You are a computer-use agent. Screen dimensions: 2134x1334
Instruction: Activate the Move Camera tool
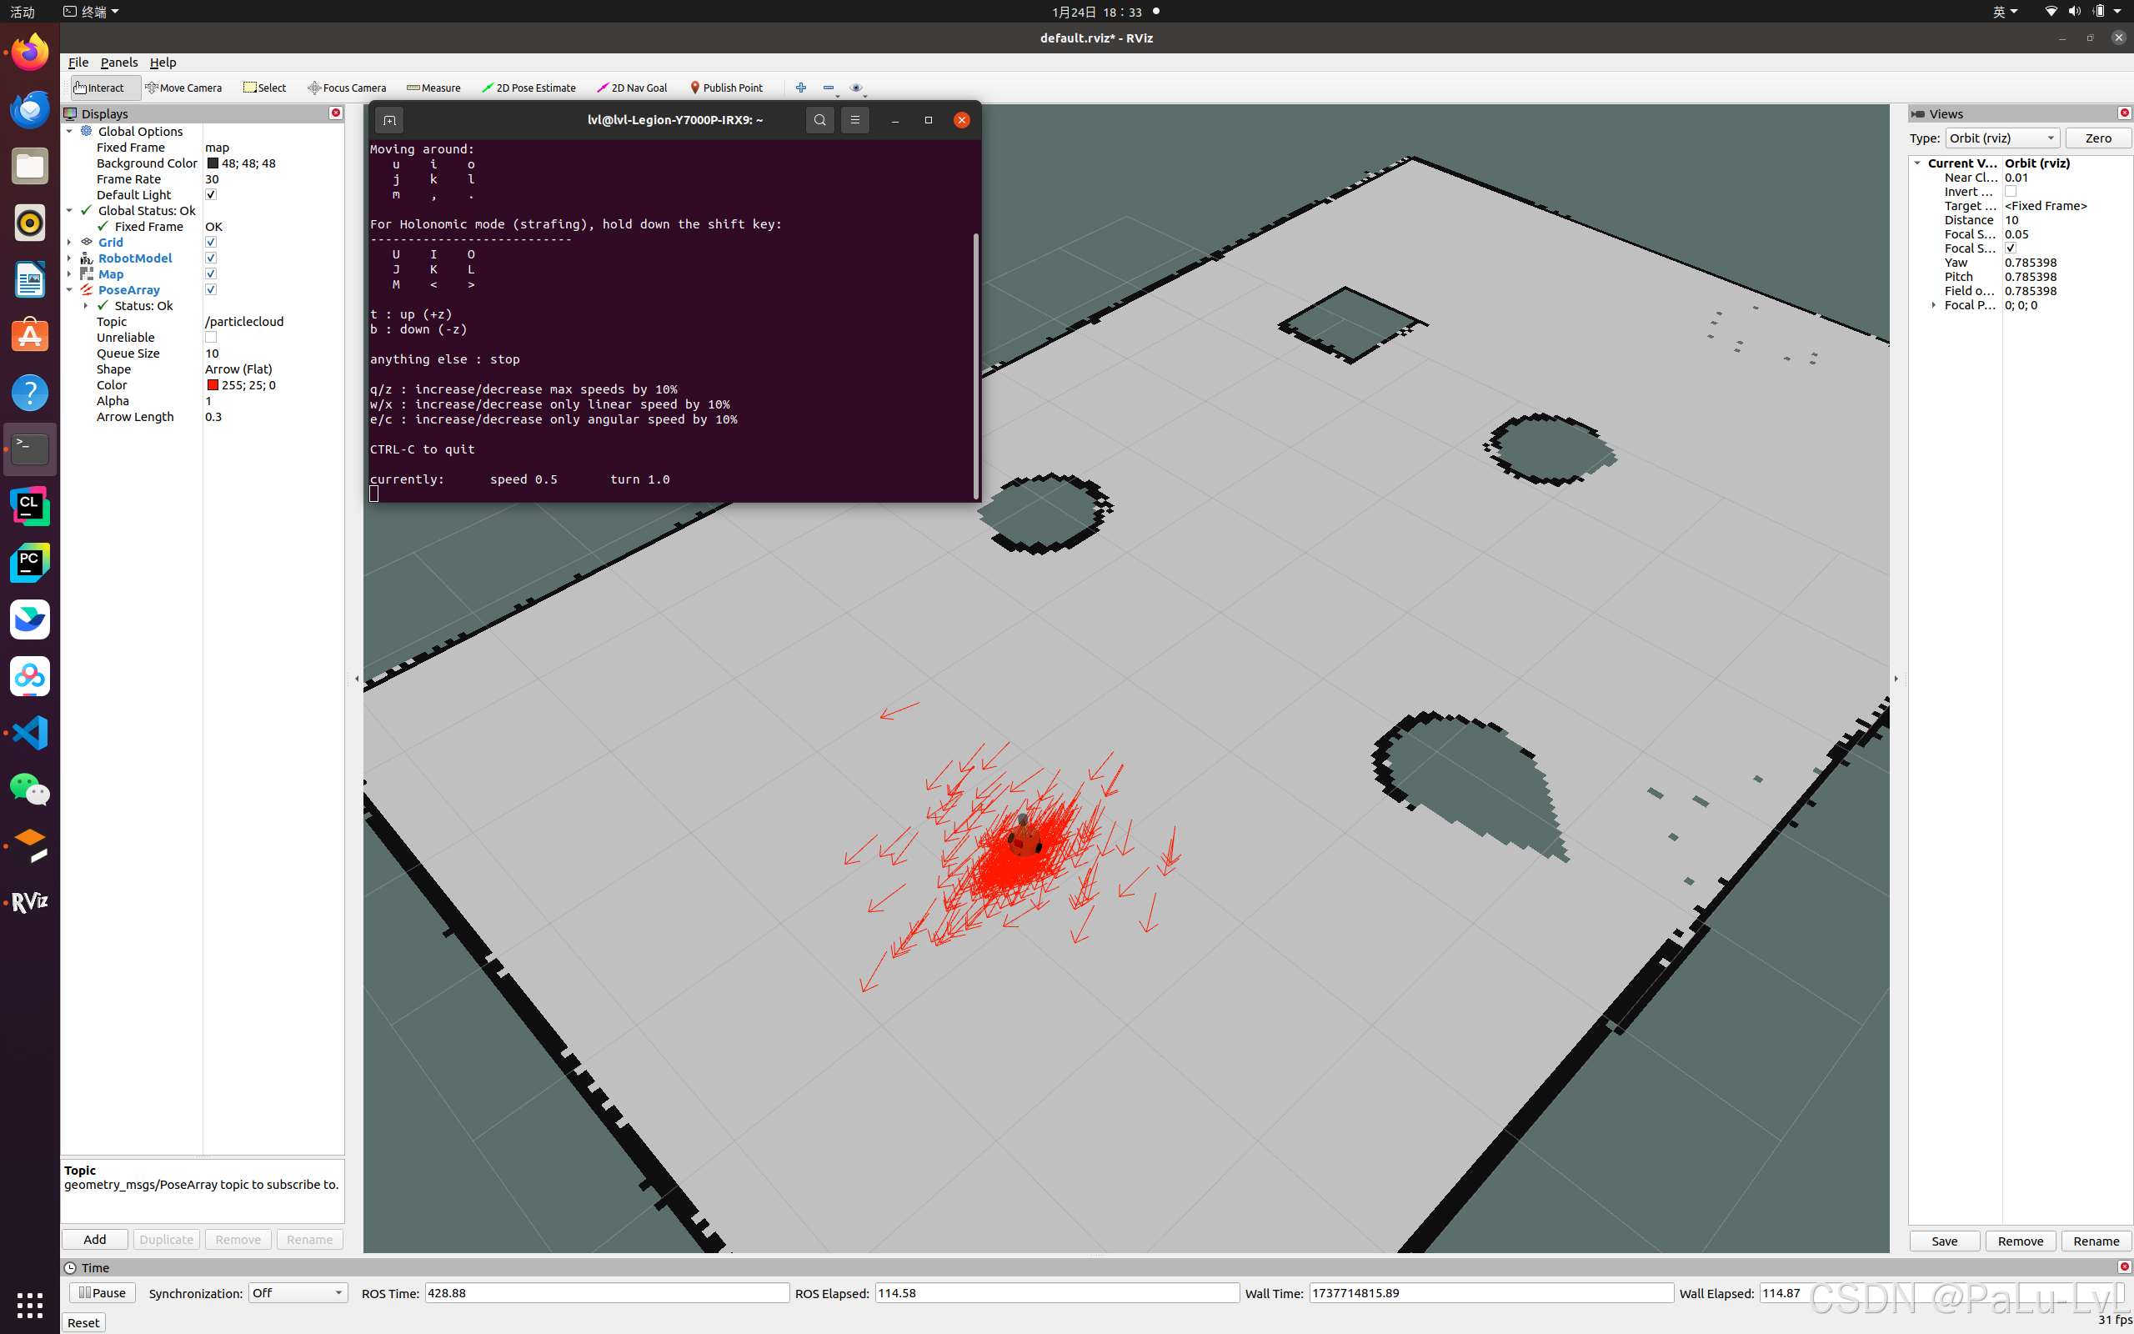(x=183, y=88)
